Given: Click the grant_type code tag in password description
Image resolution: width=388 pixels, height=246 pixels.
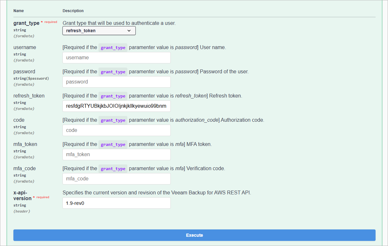Looking at the screenshot, I should click(113, 72).
